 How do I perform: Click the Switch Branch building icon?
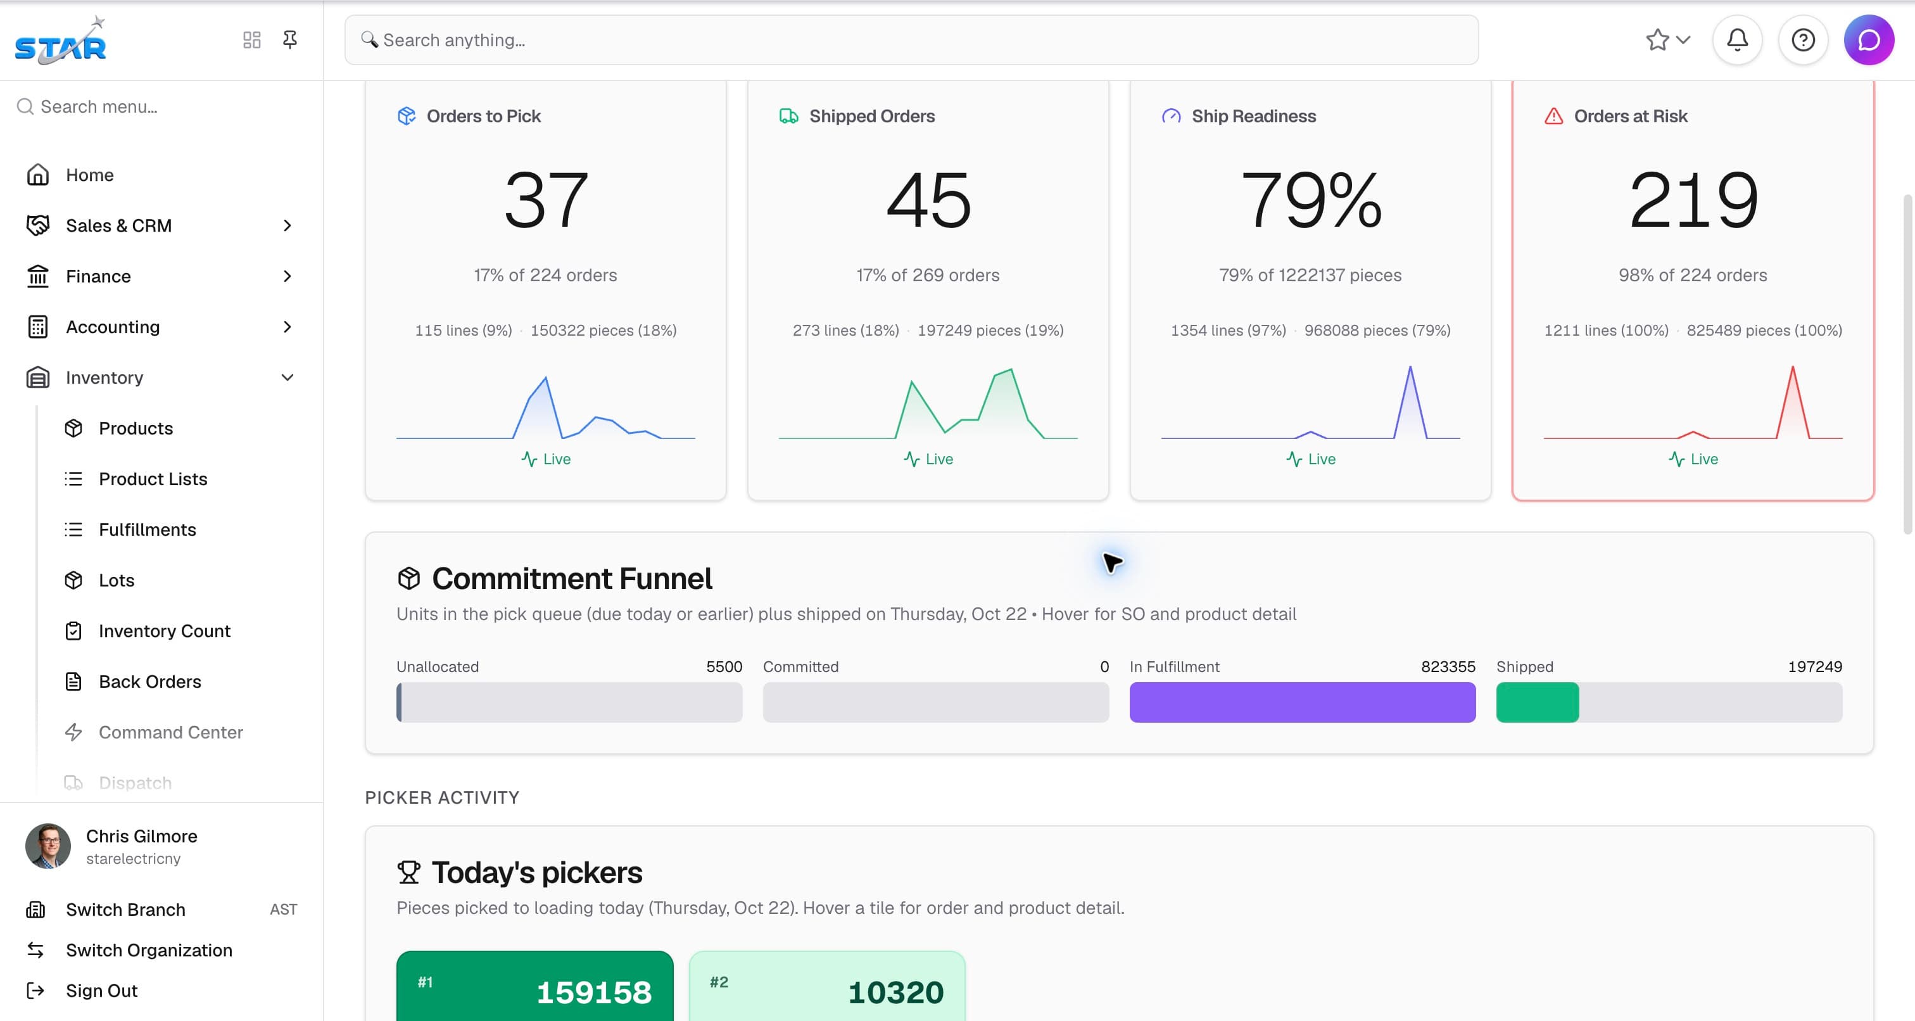pyautogui.click(x=35, y=910)
